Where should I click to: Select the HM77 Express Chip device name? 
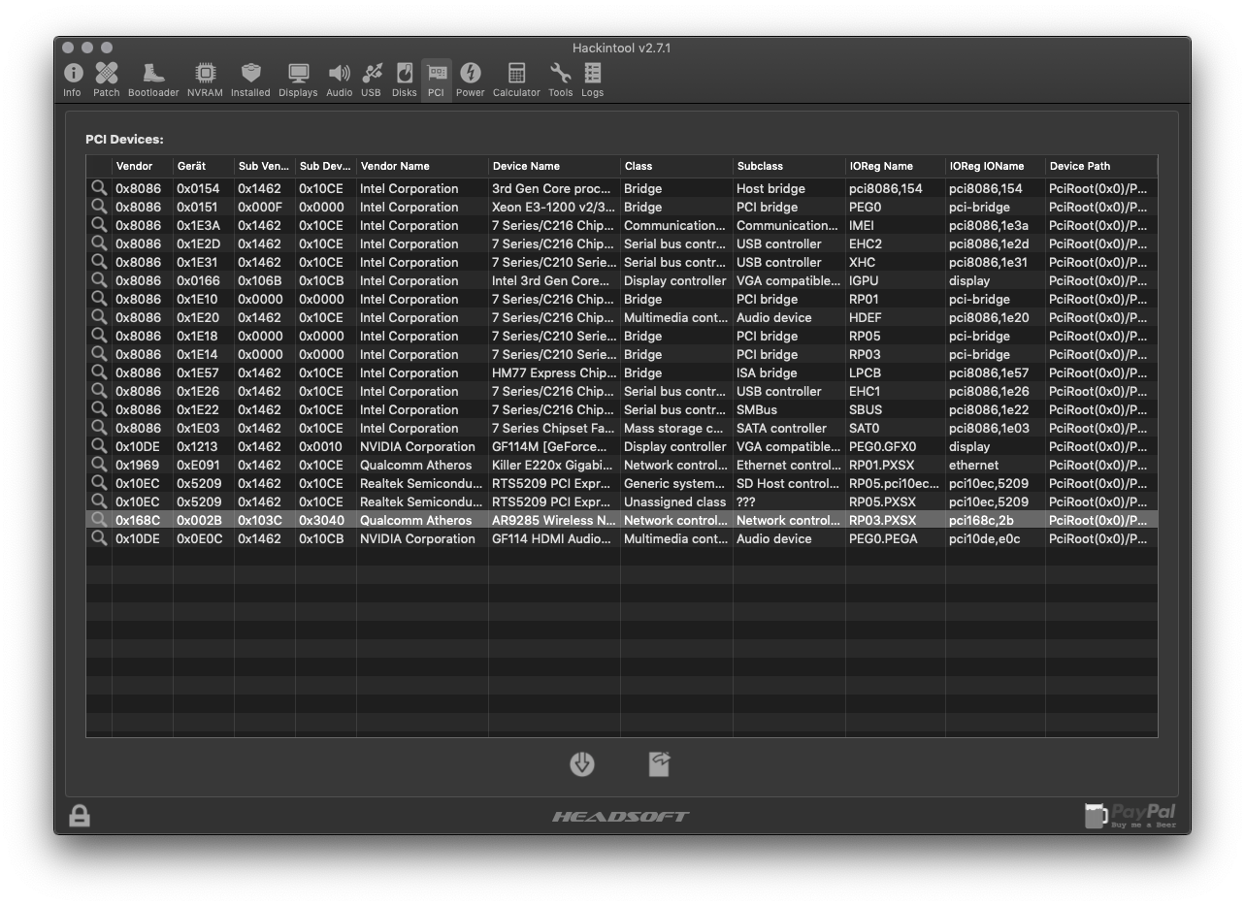click(x=553, y=372)
